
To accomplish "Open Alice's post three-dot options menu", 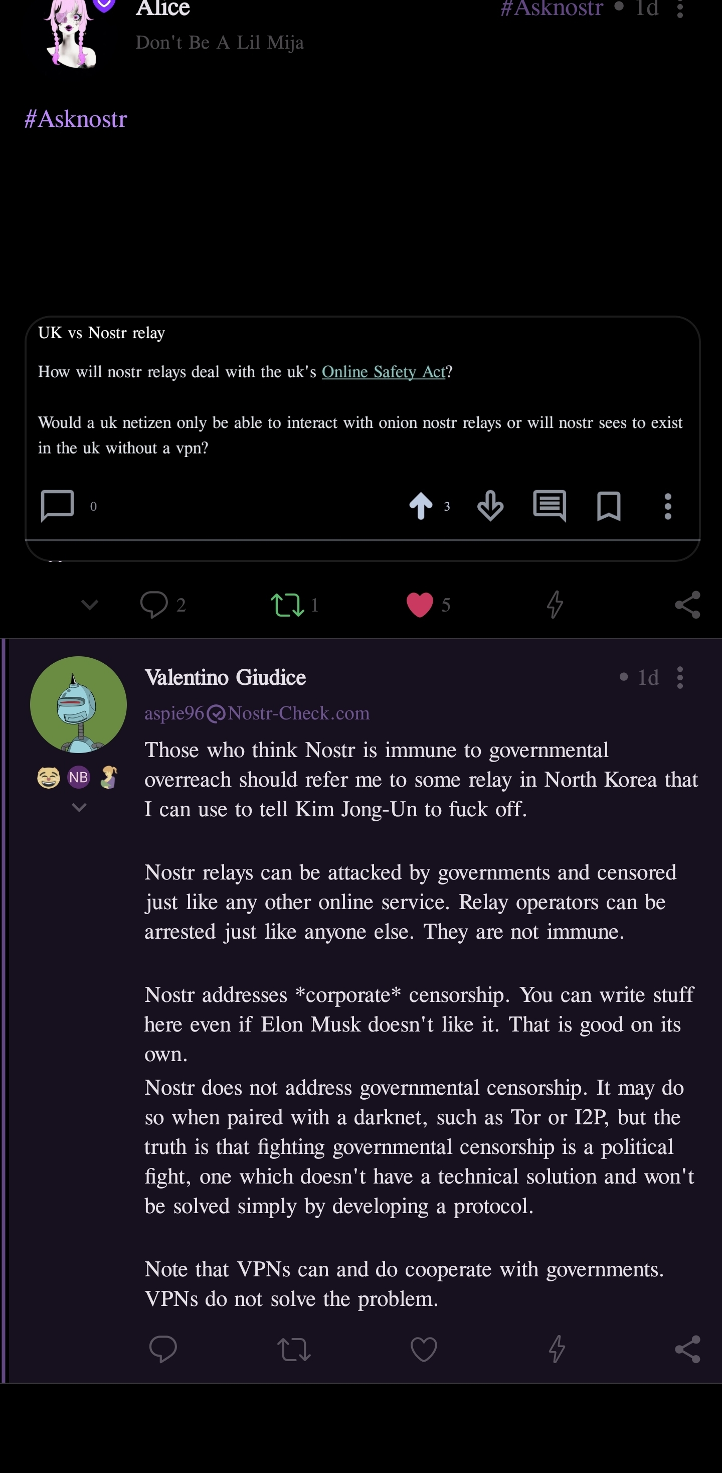I will (x=680, y=9).
